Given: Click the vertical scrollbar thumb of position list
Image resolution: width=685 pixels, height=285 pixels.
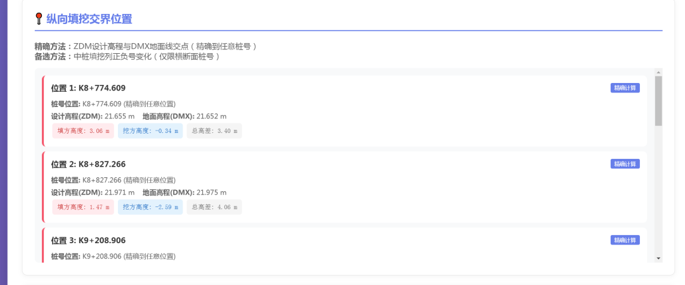Looking at the screenshot, I should (x=658, y=101).
